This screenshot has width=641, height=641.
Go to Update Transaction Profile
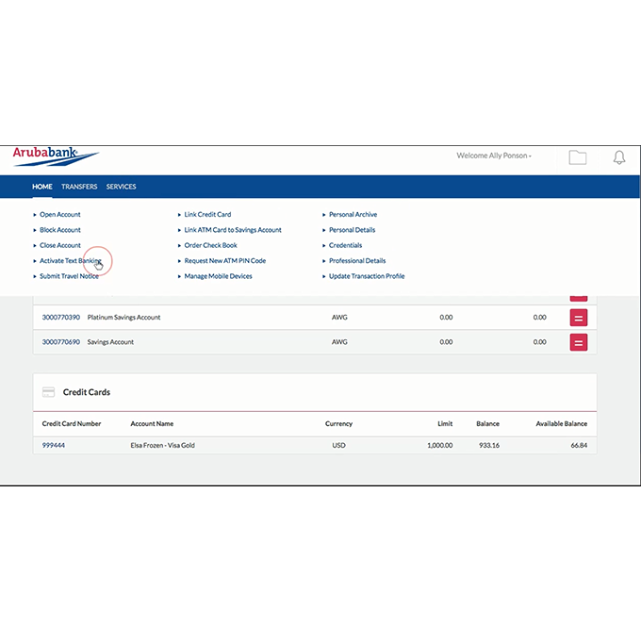tap(367, 276)
